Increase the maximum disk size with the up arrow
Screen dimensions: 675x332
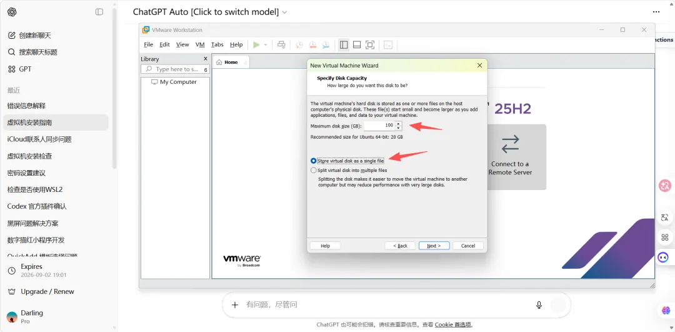(398, 124)
